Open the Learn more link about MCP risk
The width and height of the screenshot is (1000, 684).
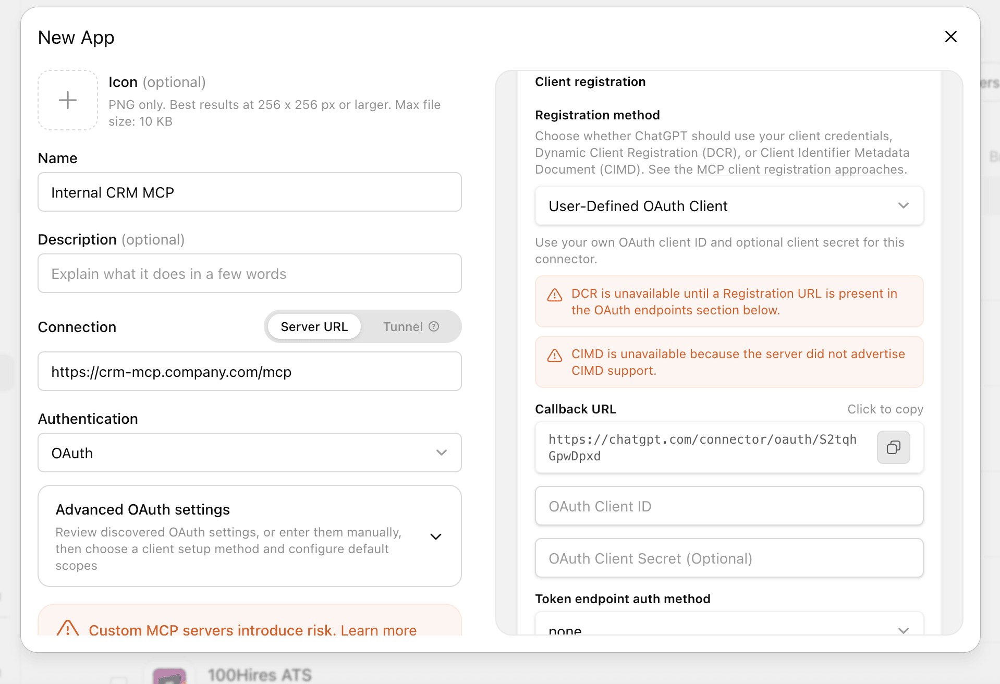tap(379, 630)
